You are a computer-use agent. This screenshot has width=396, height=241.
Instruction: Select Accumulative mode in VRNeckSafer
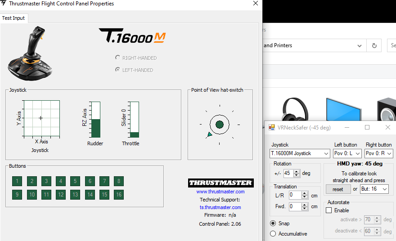point(273,234)
